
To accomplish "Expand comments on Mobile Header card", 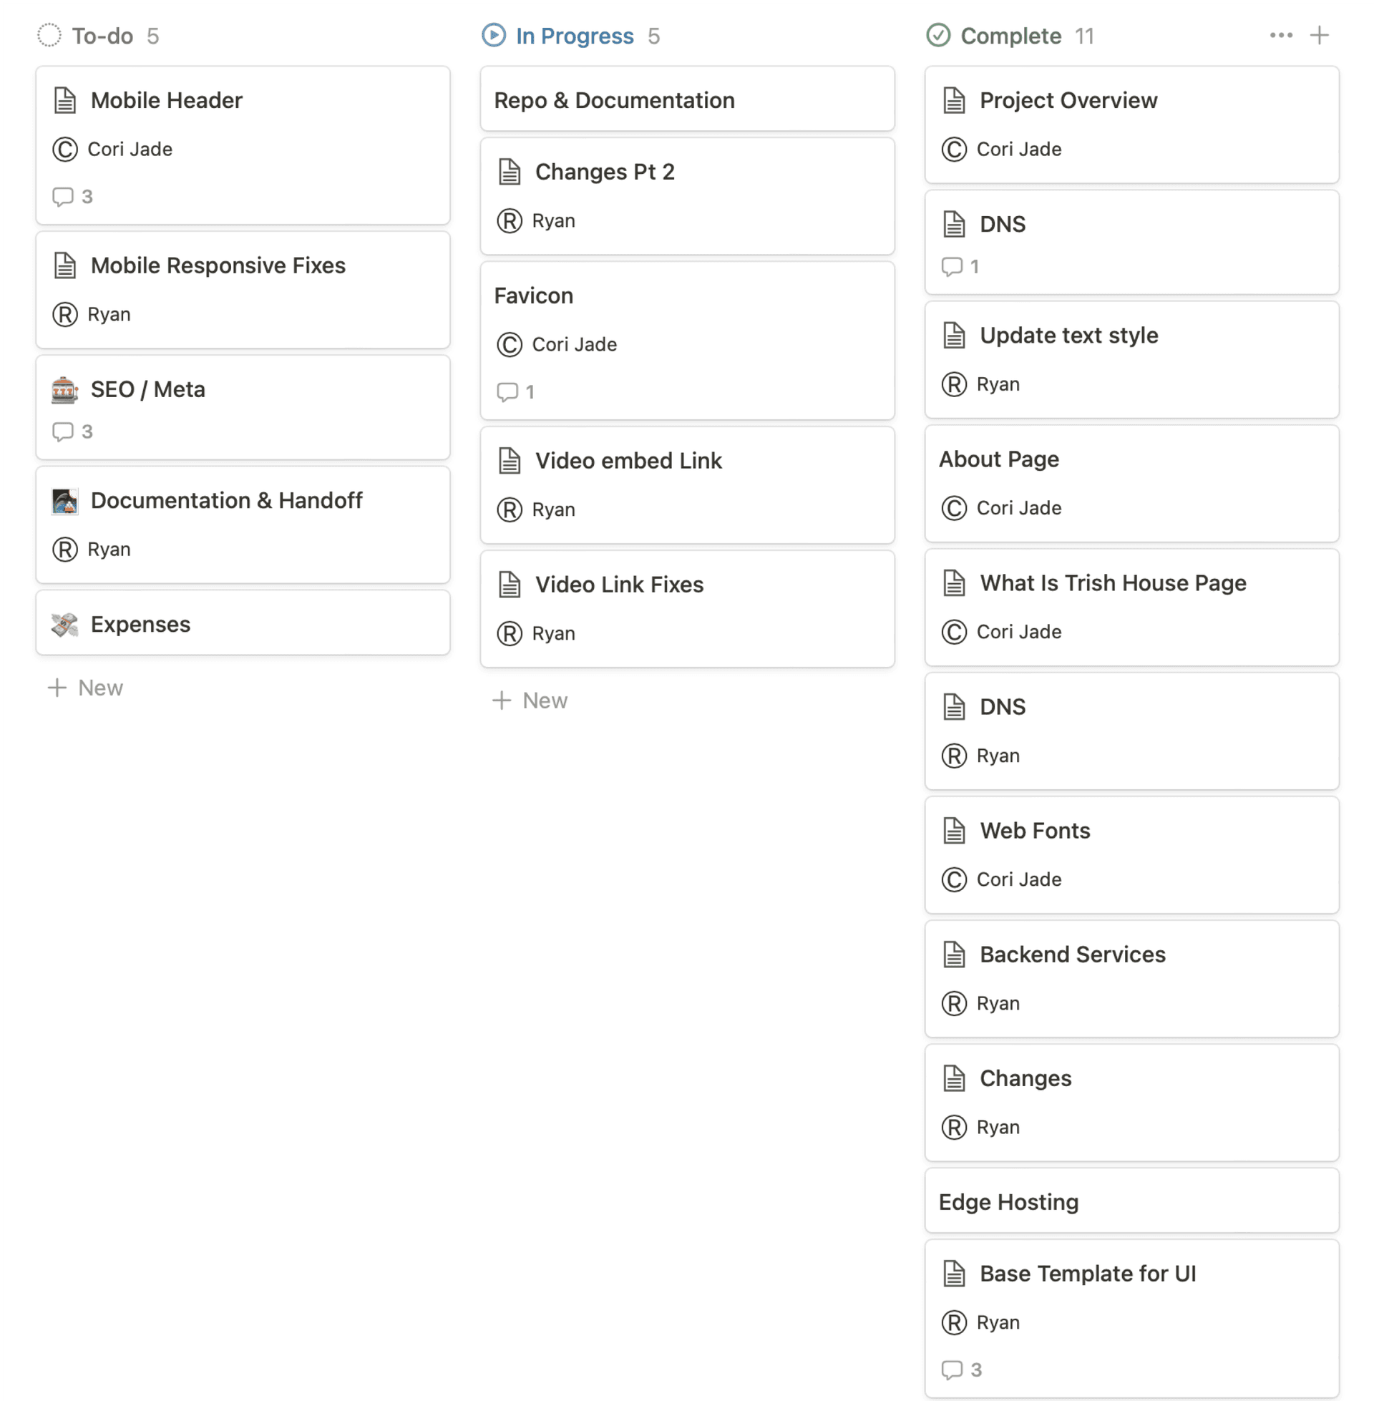I will [x=72, y=196].
